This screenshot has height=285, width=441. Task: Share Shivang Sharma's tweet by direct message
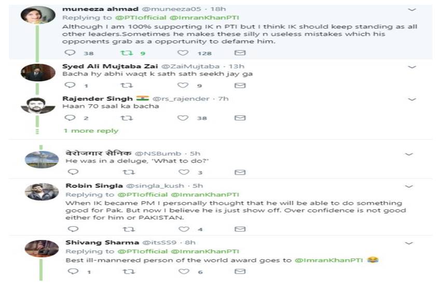(x=240, y=272)
